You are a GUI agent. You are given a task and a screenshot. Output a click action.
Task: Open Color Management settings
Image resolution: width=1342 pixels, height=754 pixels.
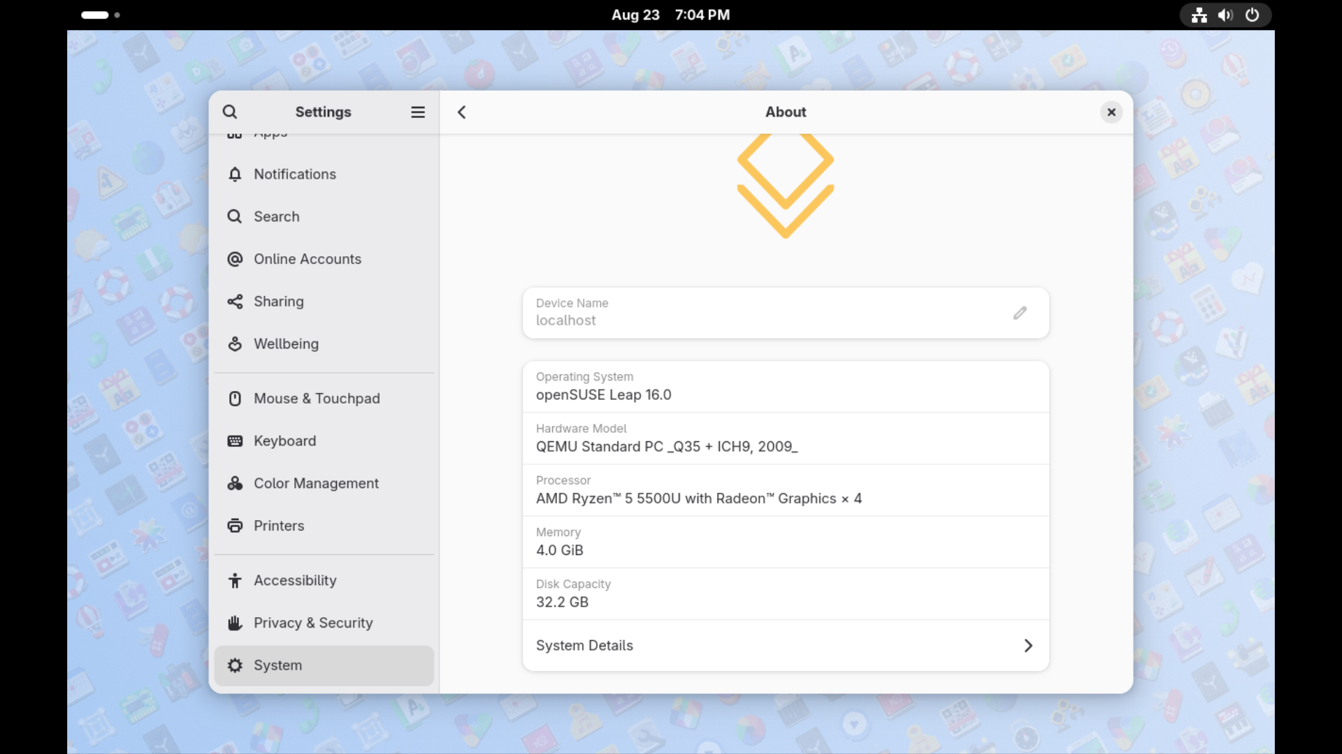[324, 483]
